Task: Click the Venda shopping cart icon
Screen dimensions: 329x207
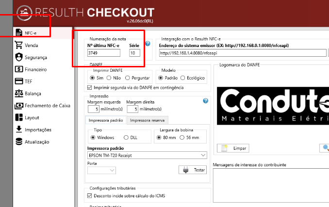Action: click(x=18, y=45)
